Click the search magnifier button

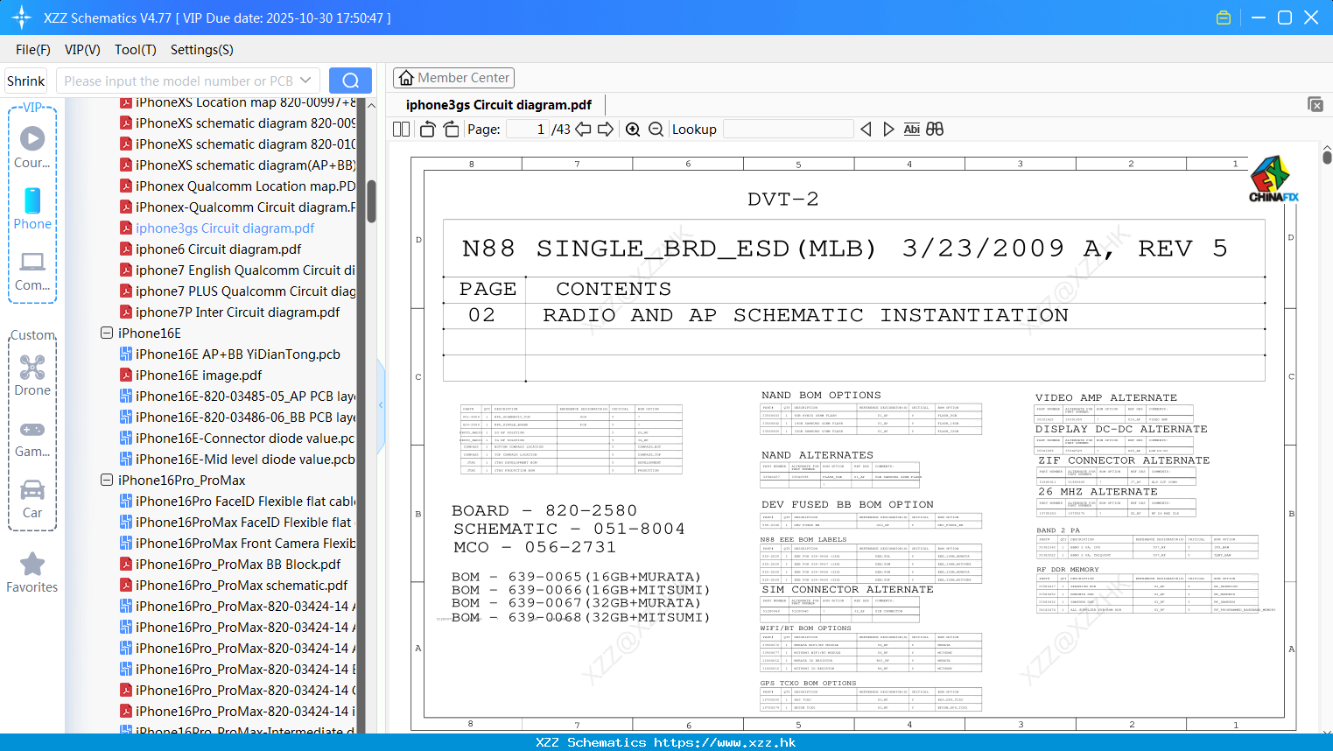click(x=350, y=81)
